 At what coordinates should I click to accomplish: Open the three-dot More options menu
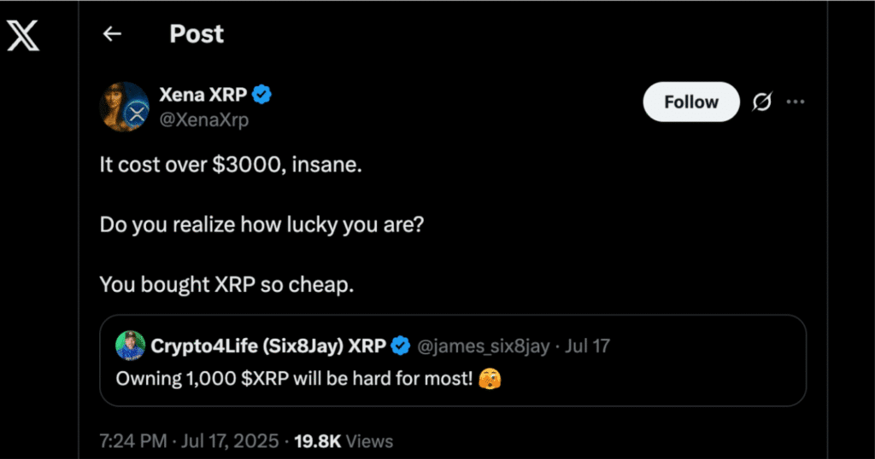pyautogui.click(x=796, y=102)
